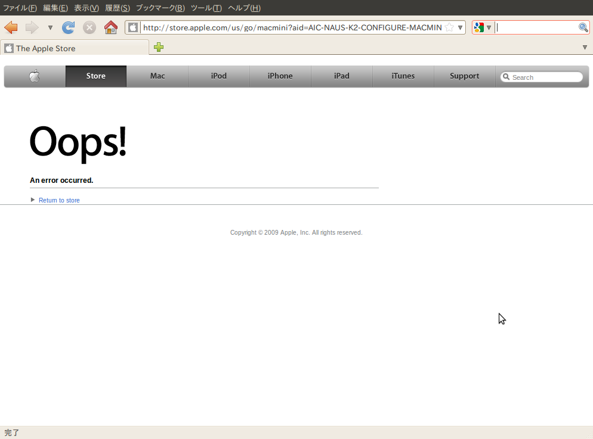The width and height of the screenshot is (593, 439).
Task: Bookmark this page with the star icon
Action: (x=449, y=27)
